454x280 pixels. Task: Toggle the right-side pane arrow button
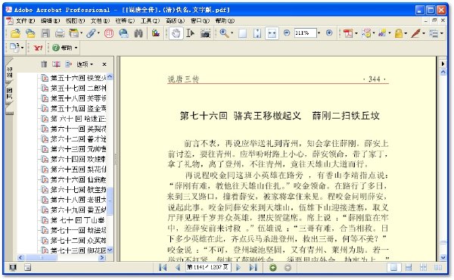point(443,64)
